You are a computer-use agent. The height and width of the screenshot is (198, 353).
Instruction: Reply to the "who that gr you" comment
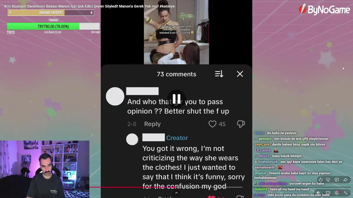click(152, 124)
